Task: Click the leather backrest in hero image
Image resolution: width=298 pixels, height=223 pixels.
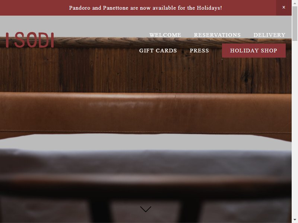Action: (x=146, y=113)
